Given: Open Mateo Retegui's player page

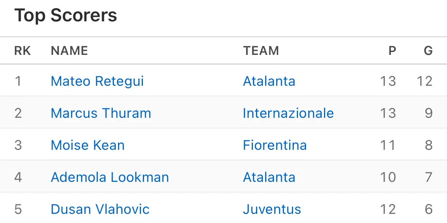Looking at the screenshot, I should 97,81.
